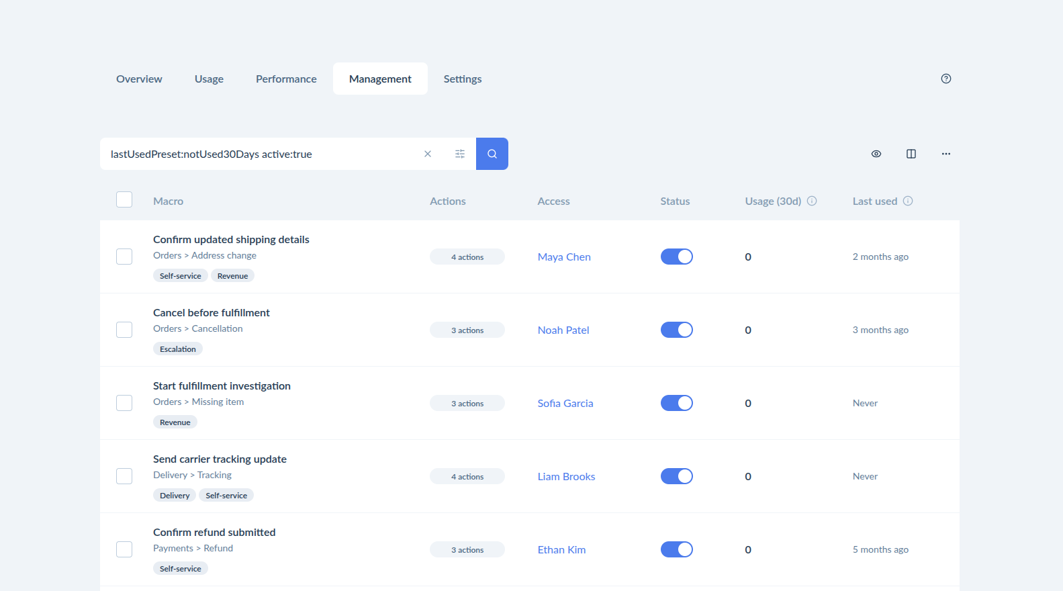
Task: Go to the Settings tab
Action: tap(463, 79)
